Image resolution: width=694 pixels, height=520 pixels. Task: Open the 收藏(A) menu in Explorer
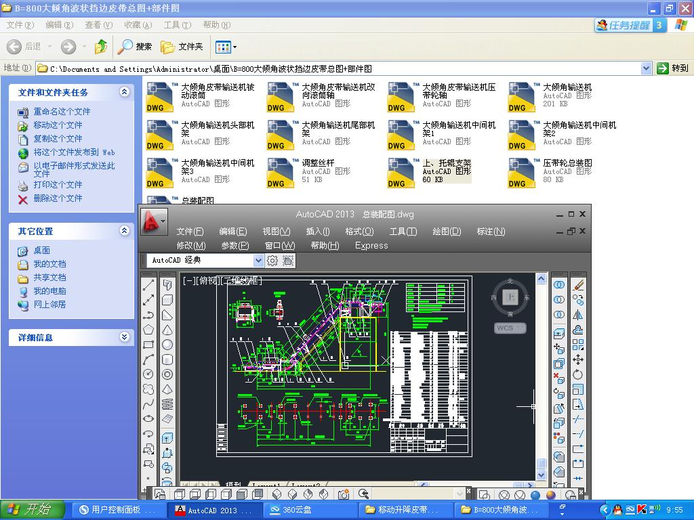tap(138, 25)
